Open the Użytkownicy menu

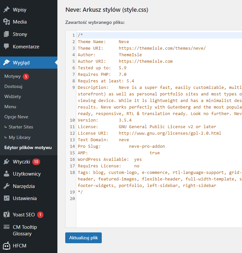(x=27, y=174)
